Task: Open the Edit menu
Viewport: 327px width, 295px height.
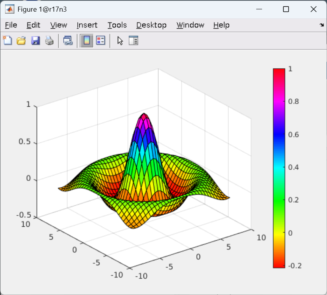Action: [x=33, y=25]
